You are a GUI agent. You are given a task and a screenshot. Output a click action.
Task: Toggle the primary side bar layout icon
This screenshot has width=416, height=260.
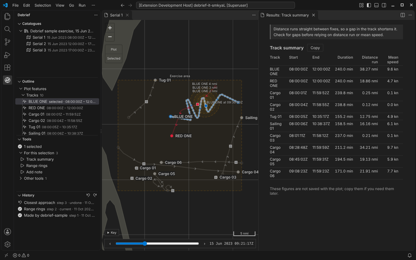pos(369,5)
